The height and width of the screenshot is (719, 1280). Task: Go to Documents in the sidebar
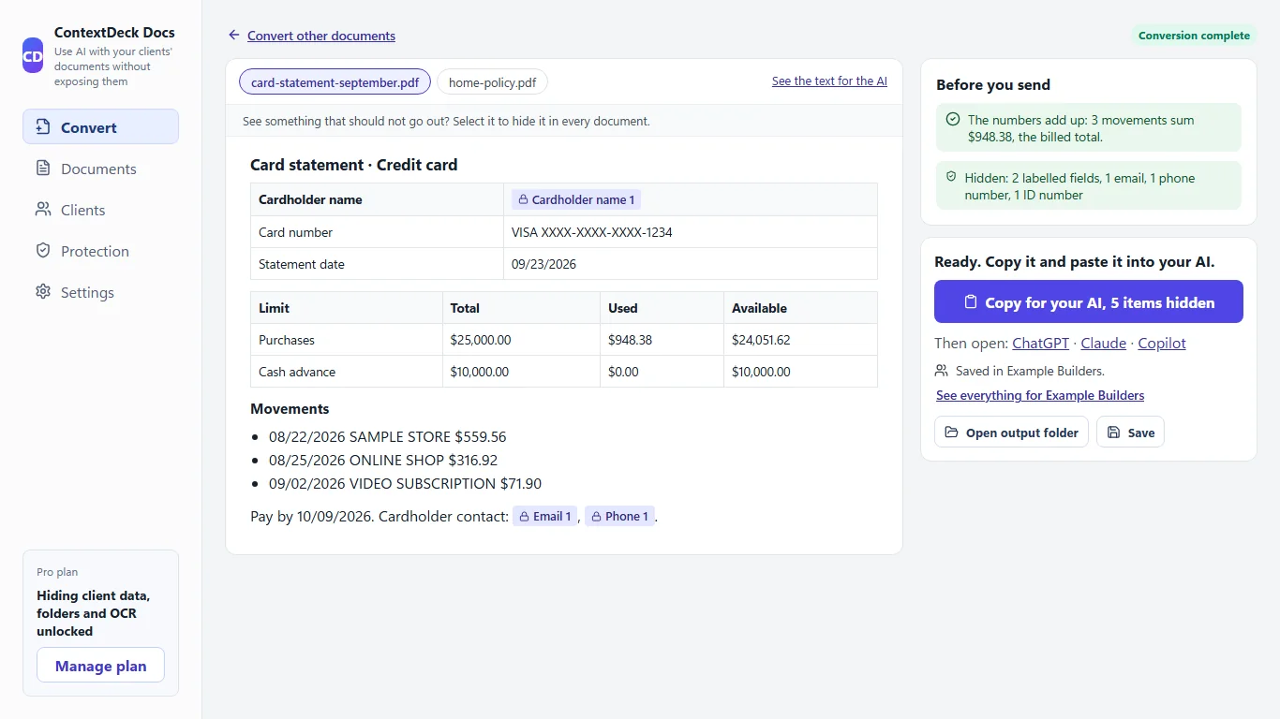(100, 169)
